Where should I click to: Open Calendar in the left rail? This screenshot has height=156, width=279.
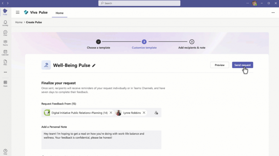click(x=5, y=52)
